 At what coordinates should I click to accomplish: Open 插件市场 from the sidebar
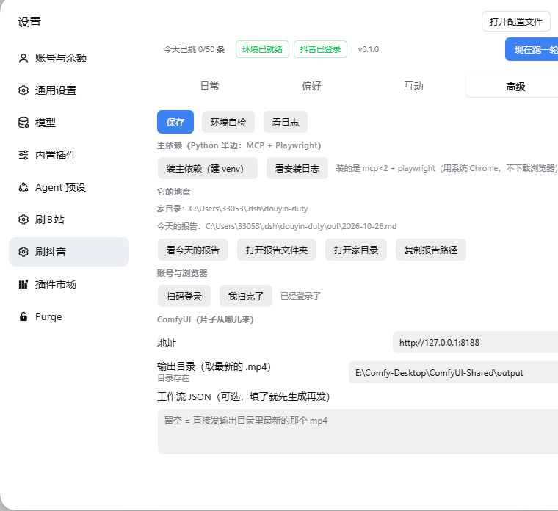click(69, 284)
